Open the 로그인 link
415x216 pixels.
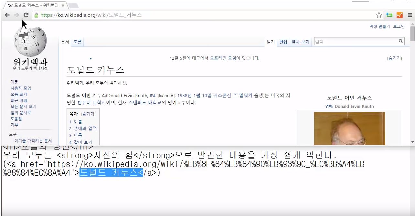click(399, 26)
